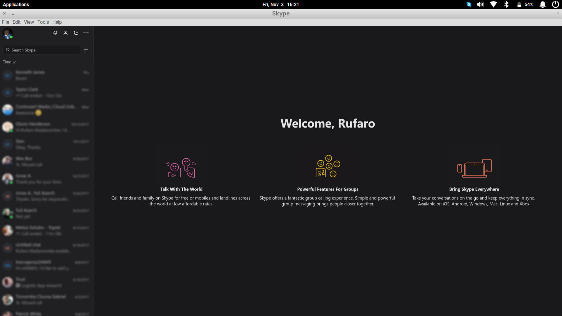Open your profile avatar at top left
The image size is (562, 316).
(8, 33)
